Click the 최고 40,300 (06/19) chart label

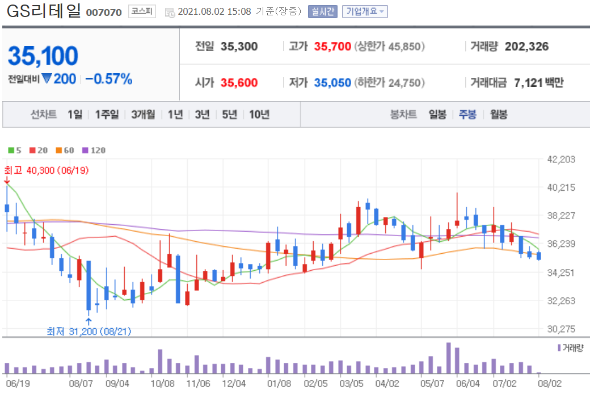tap(47, 170)
